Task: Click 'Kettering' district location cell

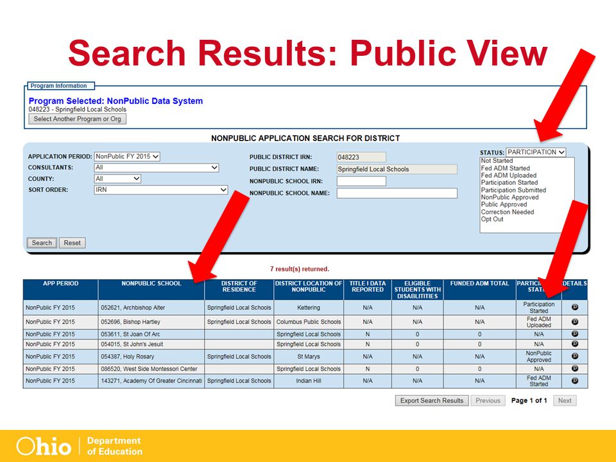Action: (309, 307)
